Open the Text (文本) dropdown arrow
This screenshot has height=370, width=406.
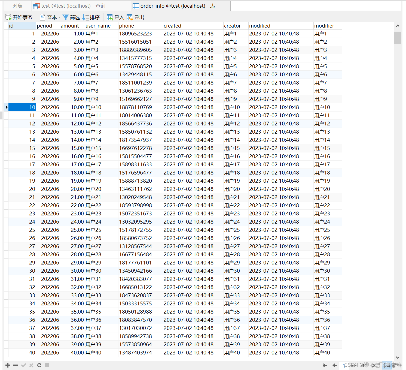60,17
